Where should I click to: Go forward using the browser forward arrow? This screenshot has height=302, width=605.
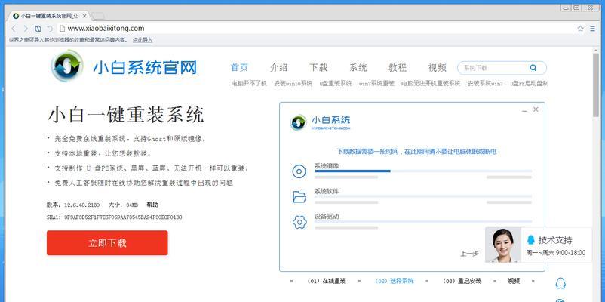click(26, 29)
